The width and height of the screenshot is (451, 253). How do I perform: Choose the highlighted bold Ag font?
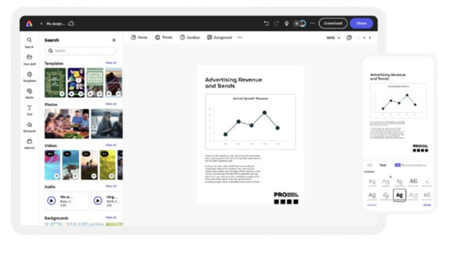click(x=399, y=195)
